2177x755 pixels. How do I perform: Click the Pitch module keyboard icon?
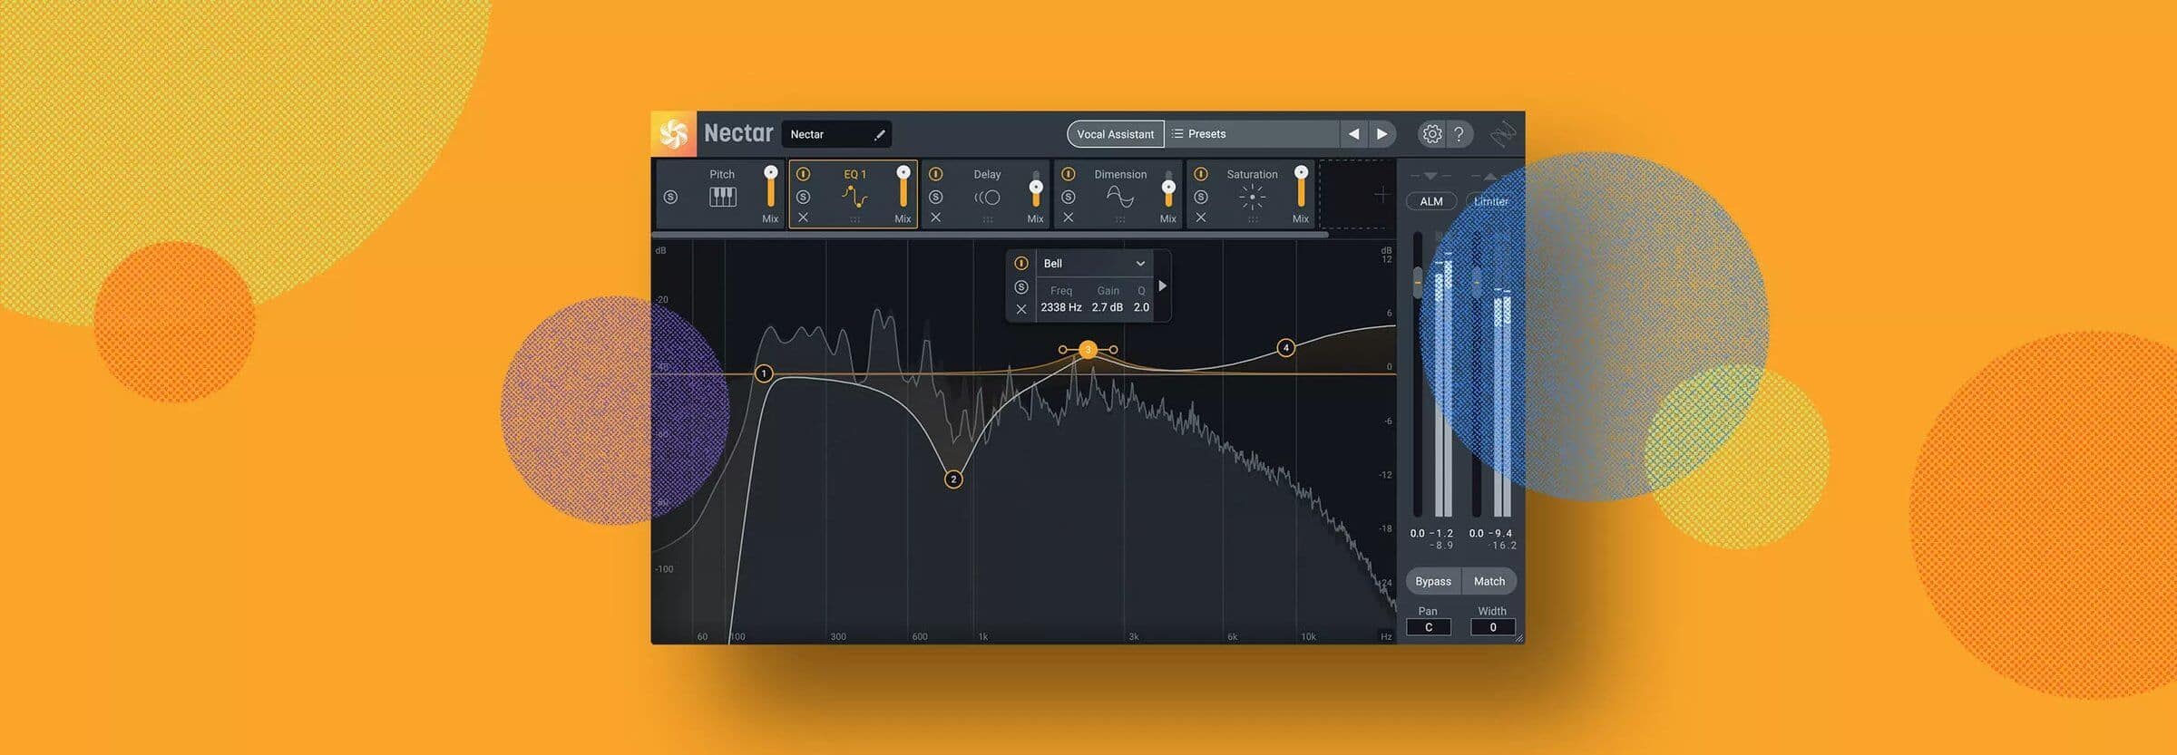click(723, 197)
